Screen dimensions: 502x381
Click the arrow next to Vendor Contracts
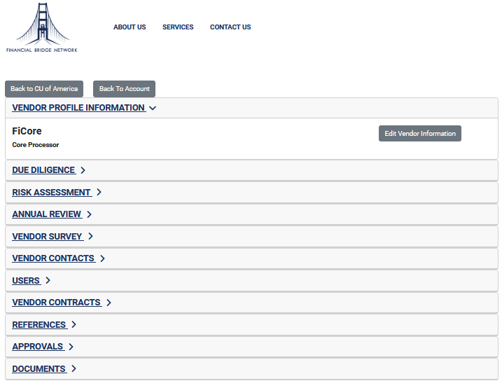pos(109,303)
